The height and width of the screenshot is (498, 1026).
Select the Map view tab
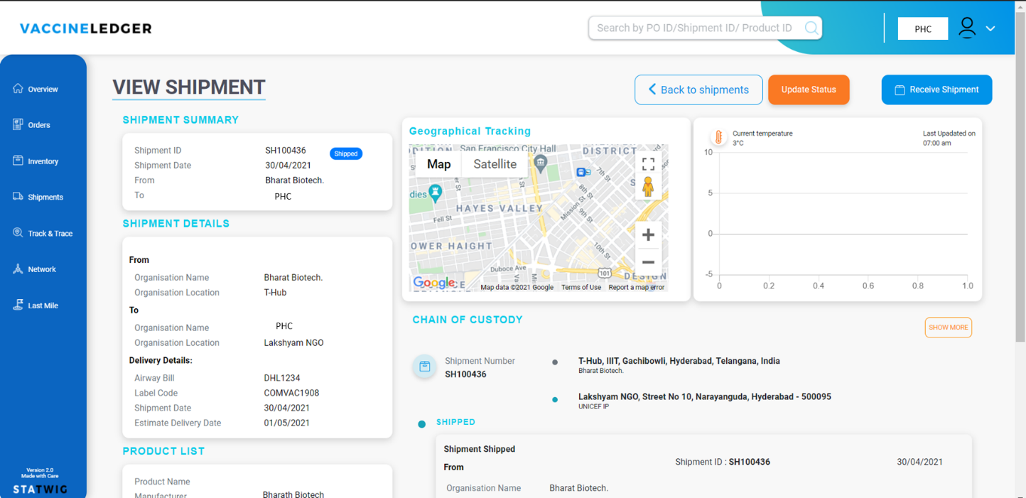[438, 164]
